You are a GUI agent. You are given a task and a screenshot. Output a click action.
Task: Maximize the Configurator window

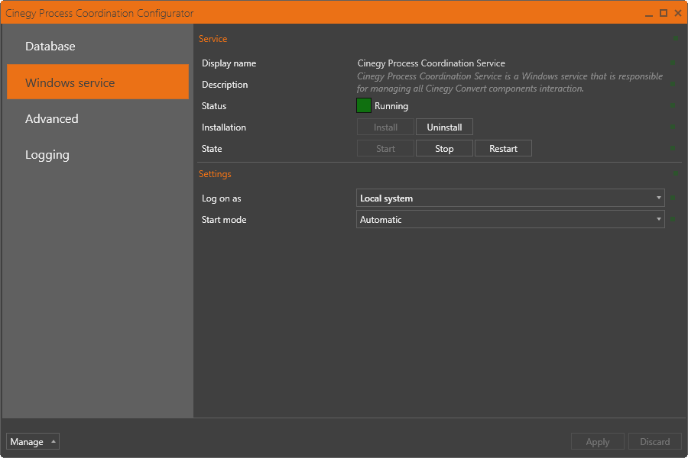tap(664, 13)
